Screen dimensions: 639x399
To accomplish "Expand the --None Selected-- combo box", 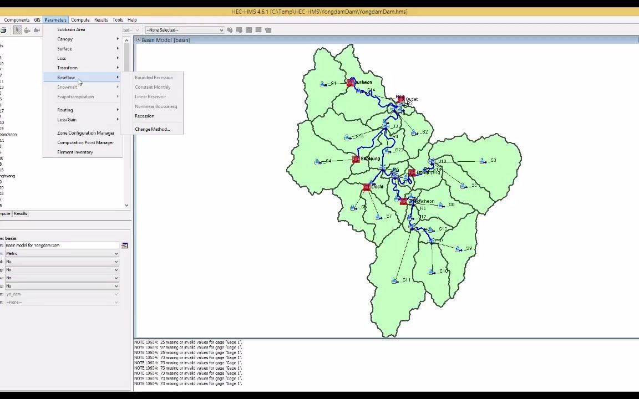I will (220, 30).
